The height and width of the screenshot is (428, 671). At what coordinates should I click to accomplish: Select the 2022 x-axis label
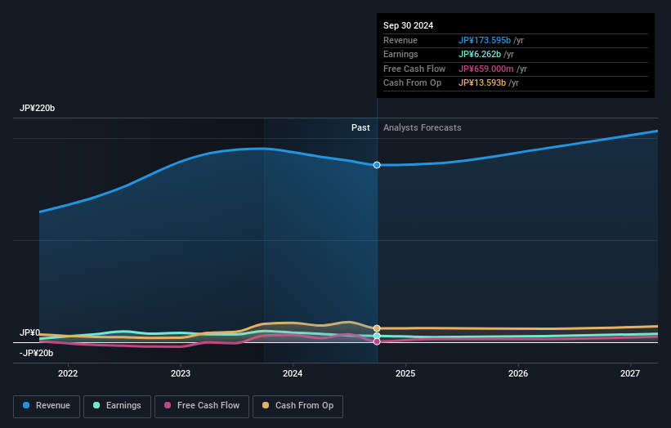pyautogui.click(x=68, y=374)
